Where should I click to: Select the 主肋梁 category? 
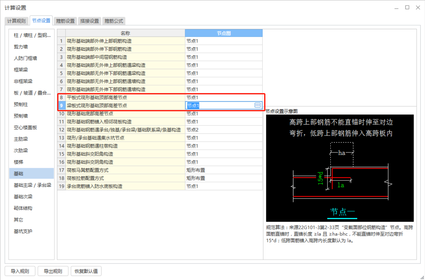tap(32, 139)
